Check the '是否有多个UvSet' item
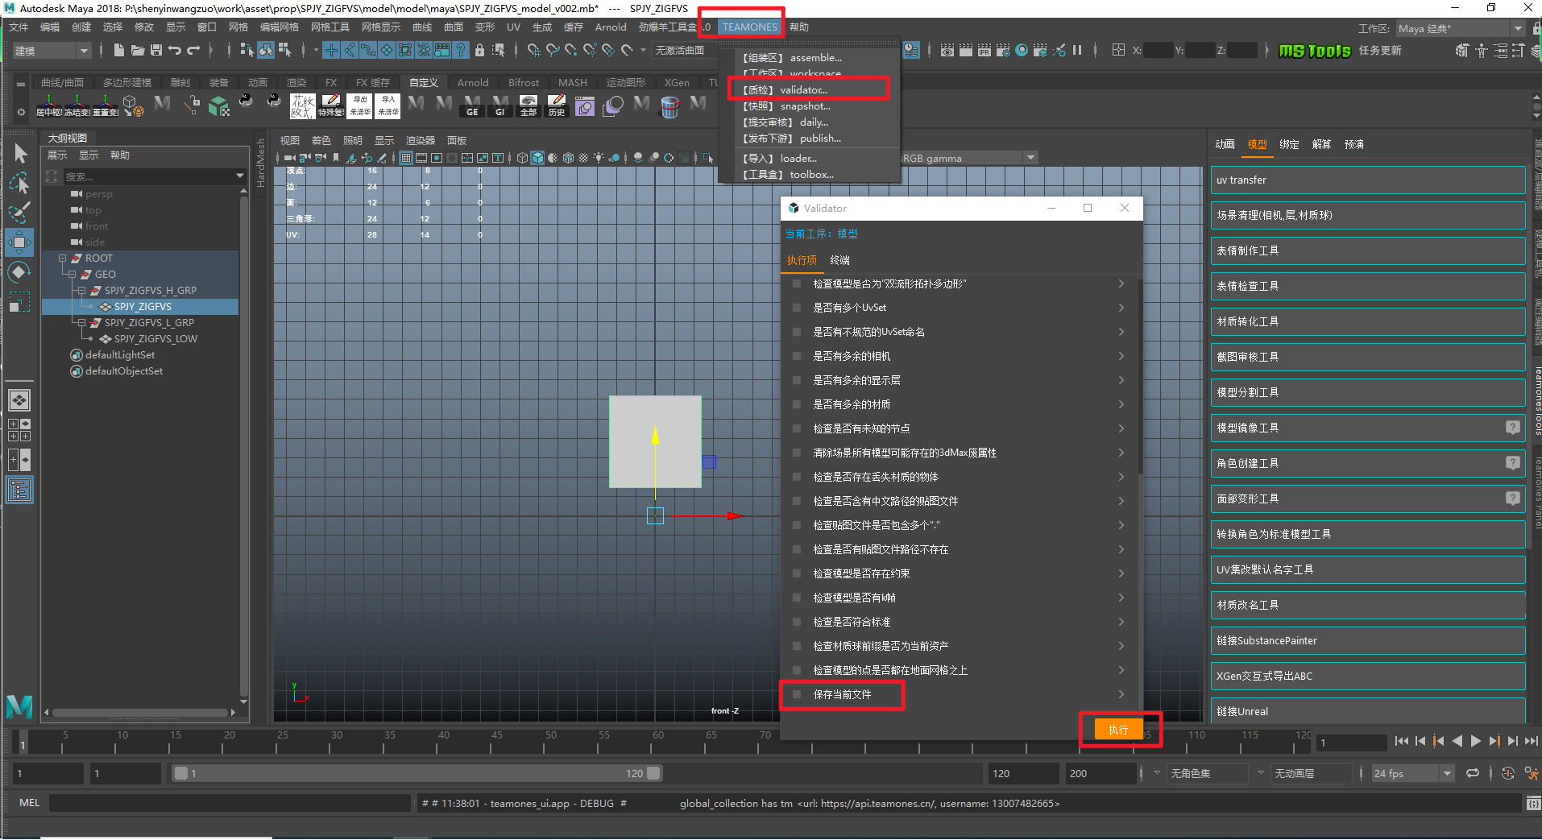The width and height of the screenshot is (1542, 840). 797,308
